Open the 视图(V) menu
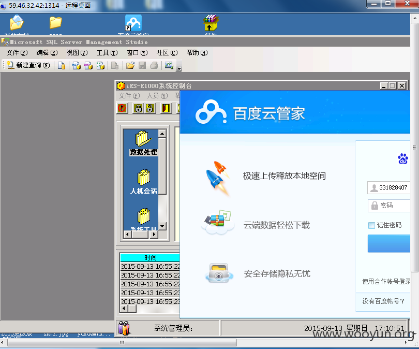Viewport: 419px width, 349px height. [x=77, y=53]
